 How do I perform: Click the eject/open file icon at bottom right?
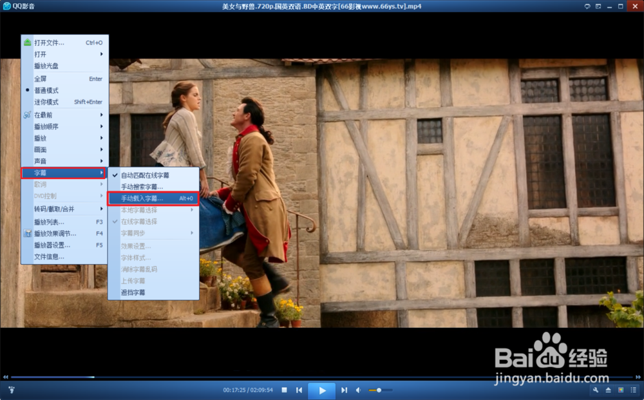point(609,390)
